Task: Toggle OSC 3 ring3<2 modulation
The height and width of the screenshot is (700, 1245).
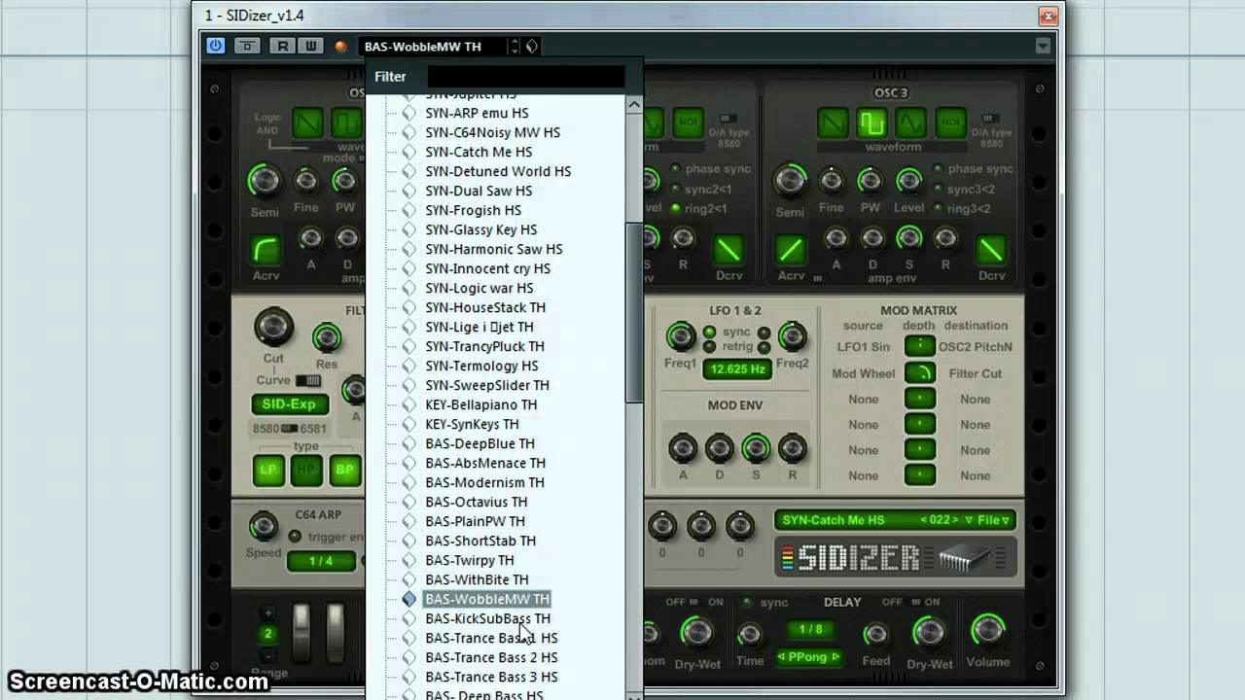Action: point(938,208)
